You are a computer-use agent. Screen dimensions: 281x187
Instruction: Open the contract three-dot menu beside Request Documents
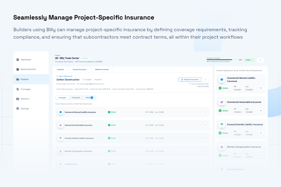[206, 79]
